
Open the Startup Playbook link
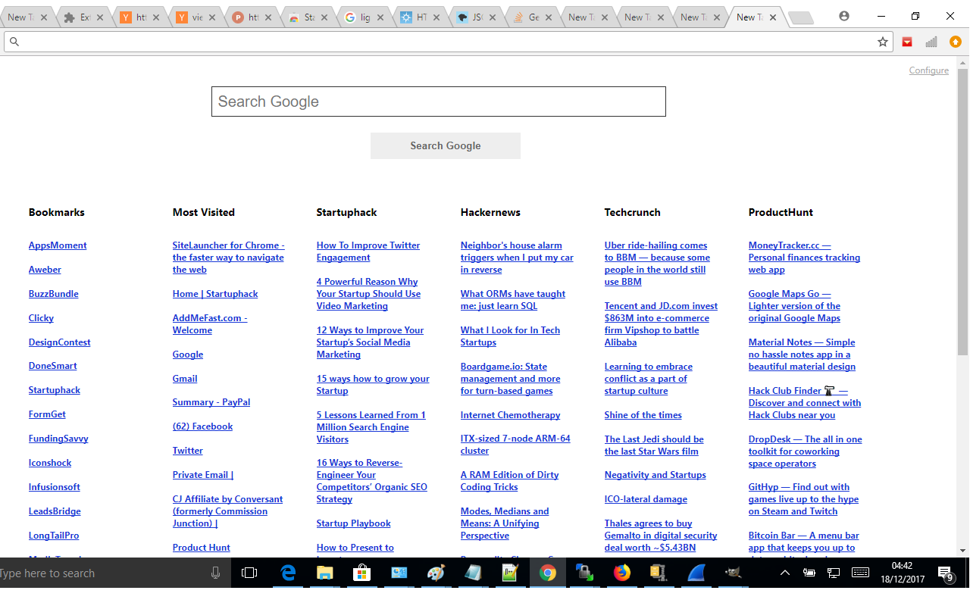pyautogui.click(x=353, y=523)
